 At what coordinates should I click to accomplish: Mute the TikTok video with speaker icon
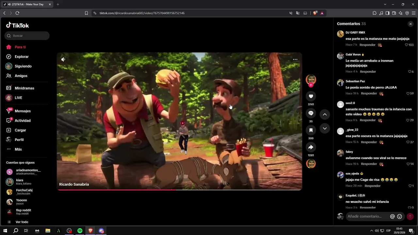click(x=63, y=59)
